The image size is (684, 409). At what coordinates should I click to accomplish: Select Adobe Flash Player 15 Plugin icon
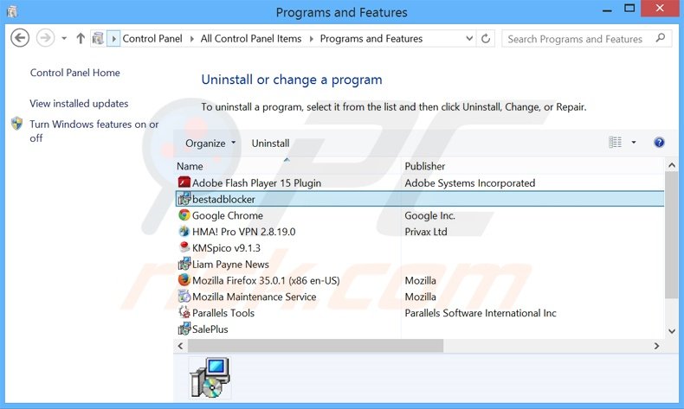click(184, 182)
